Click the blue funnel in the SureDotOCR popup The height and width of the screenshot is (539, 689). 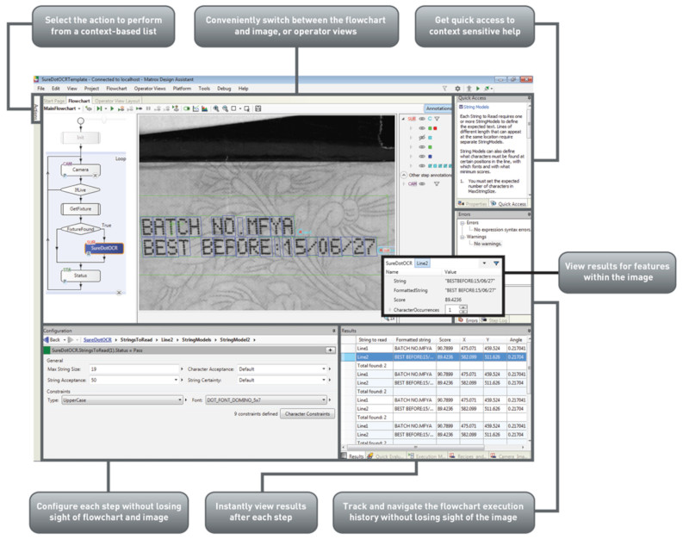tap(496, 263)
